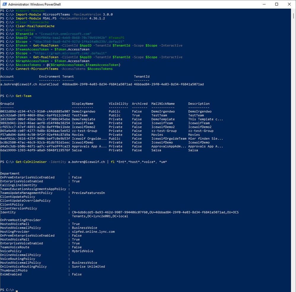Click the 'GroupId' column header
The width and height of the screenshot is (296, 292).
click(x=7, y=104)
